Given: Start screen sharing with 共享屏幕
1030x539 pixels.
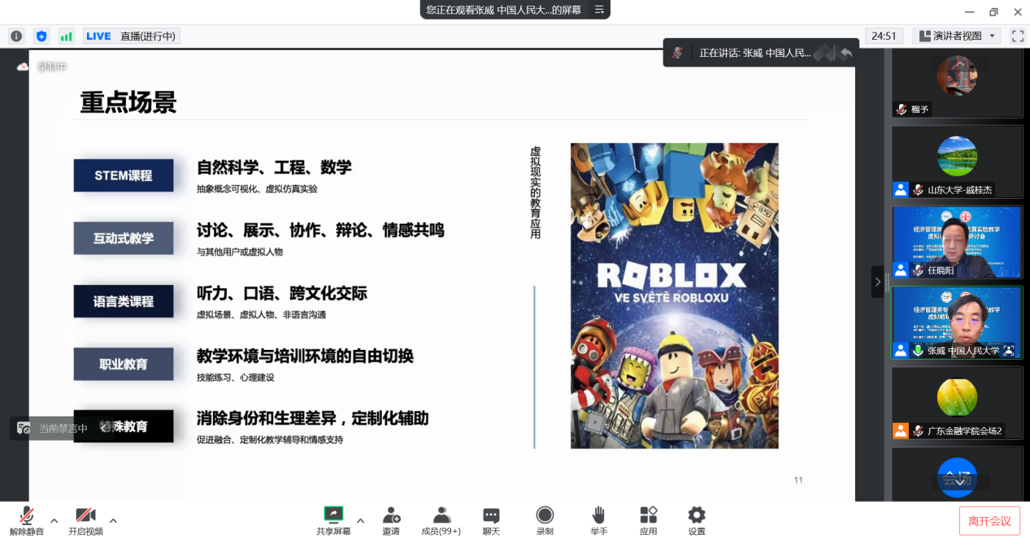Looking at the screenshot, I should pos(333,521).
